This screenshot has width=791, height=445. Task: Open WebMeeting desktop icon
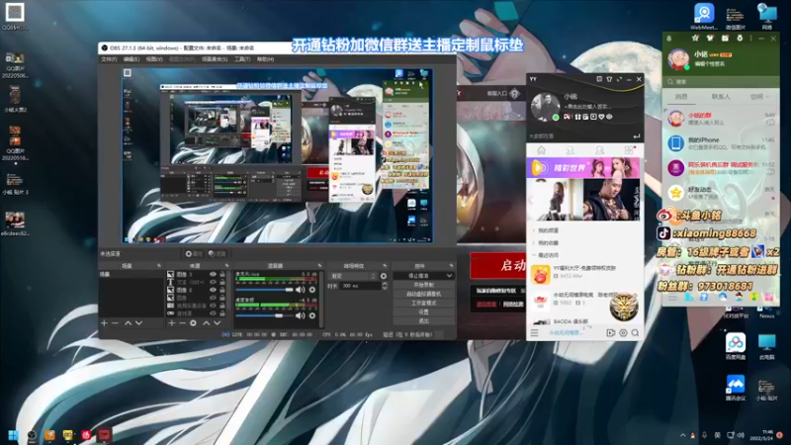tap(704, 16)
